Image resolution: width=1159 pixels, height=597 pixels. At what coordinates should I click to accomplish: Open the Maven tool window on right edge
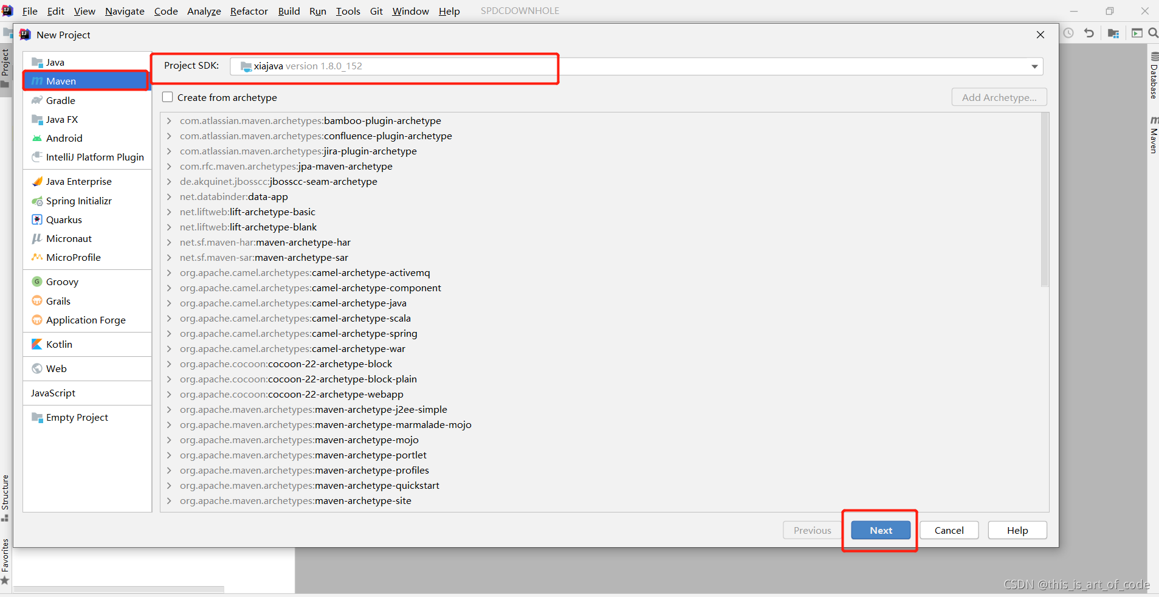(x=1154, y=134)
